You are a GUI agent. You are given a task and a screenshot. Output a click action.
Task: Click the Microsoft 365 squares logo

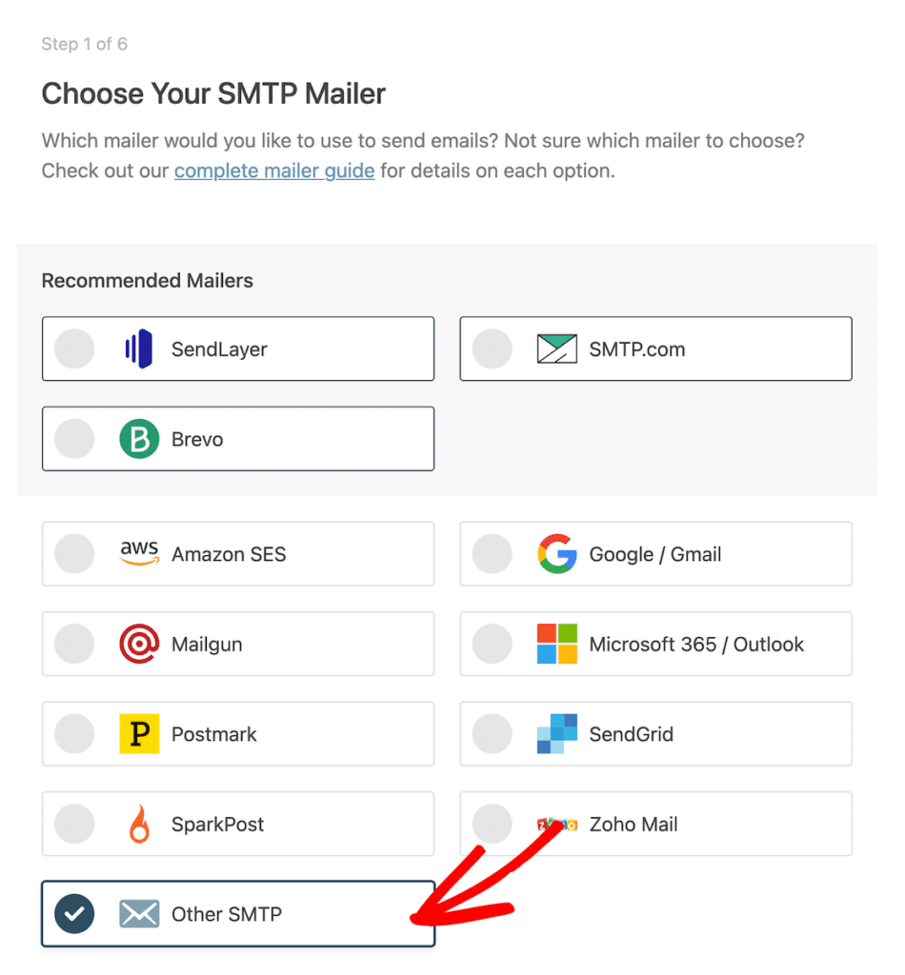(x=557, y=644)
